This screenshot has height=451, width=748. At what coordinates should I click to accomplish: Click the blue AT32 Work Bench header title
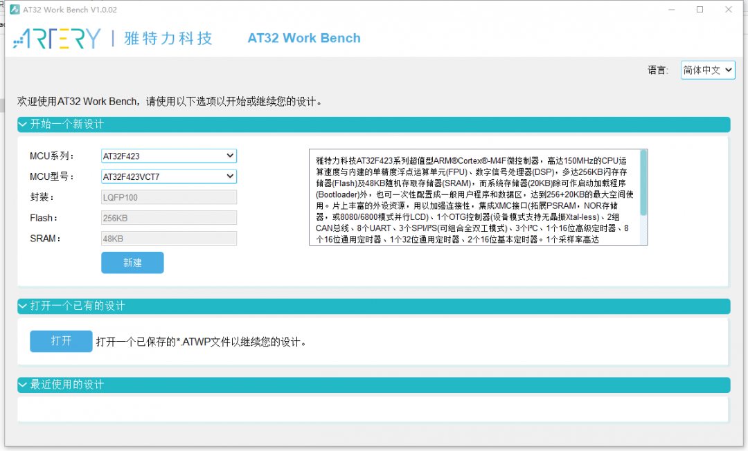pos(304,37)
